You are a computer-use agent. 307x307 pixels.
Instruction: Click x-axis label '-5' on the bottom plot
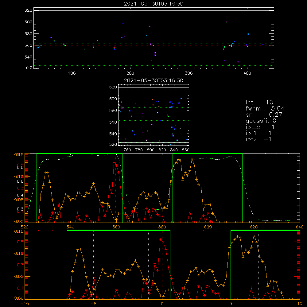[93, 304]
